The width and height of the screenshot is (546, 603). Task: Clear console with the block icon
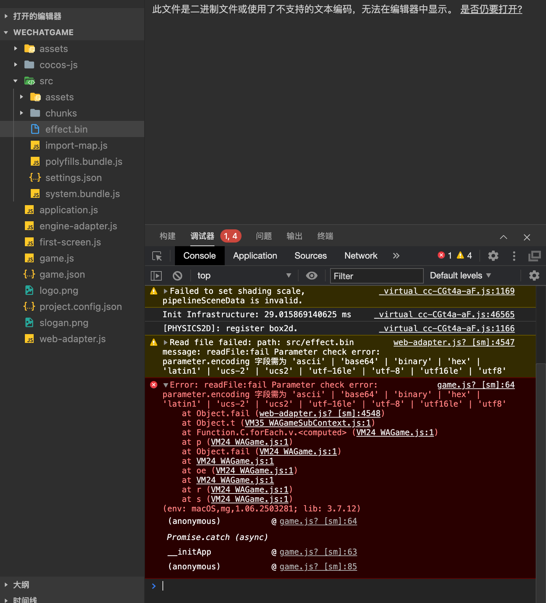click(x=177, y=275)
